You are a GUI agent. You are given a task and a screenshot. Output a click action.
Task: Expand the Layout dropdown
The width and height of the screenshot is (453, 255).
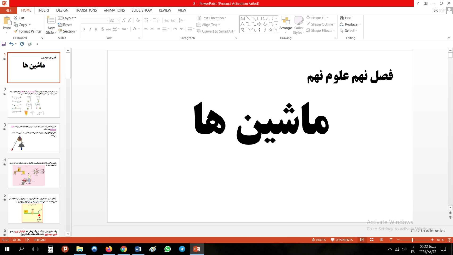pyautogui.click(x=67, y=18)
